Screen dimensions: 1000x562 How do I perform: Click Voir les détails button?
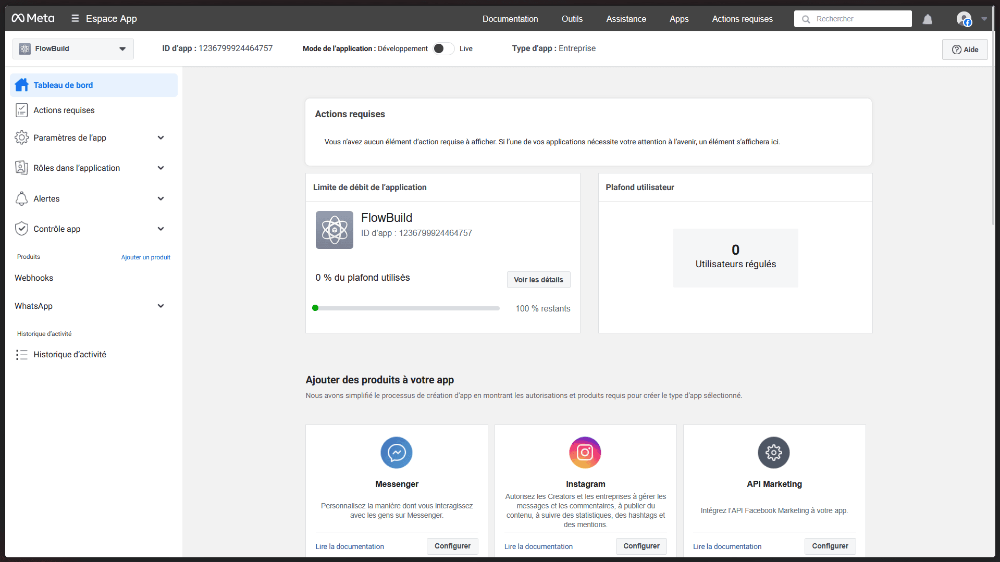(x=538, y=280)
